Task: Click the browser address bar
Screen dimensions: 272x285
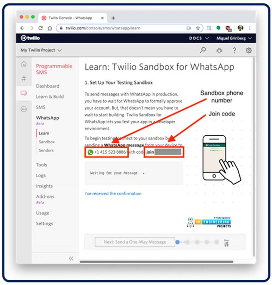Action: pos(130,28)
